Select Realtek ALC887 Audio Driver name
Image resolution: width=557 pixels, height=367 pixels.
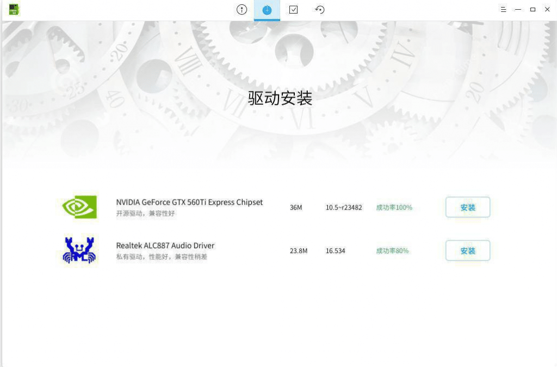click(x=165, y=245)
